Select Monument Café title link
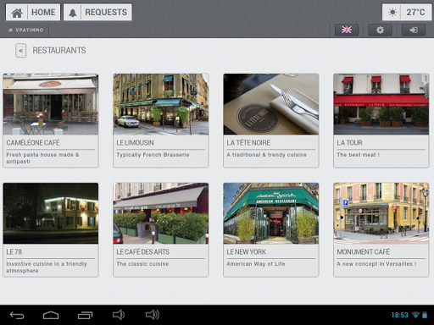Image resolution: width=434 pixels, height=325 pixels. coord(363,252)
